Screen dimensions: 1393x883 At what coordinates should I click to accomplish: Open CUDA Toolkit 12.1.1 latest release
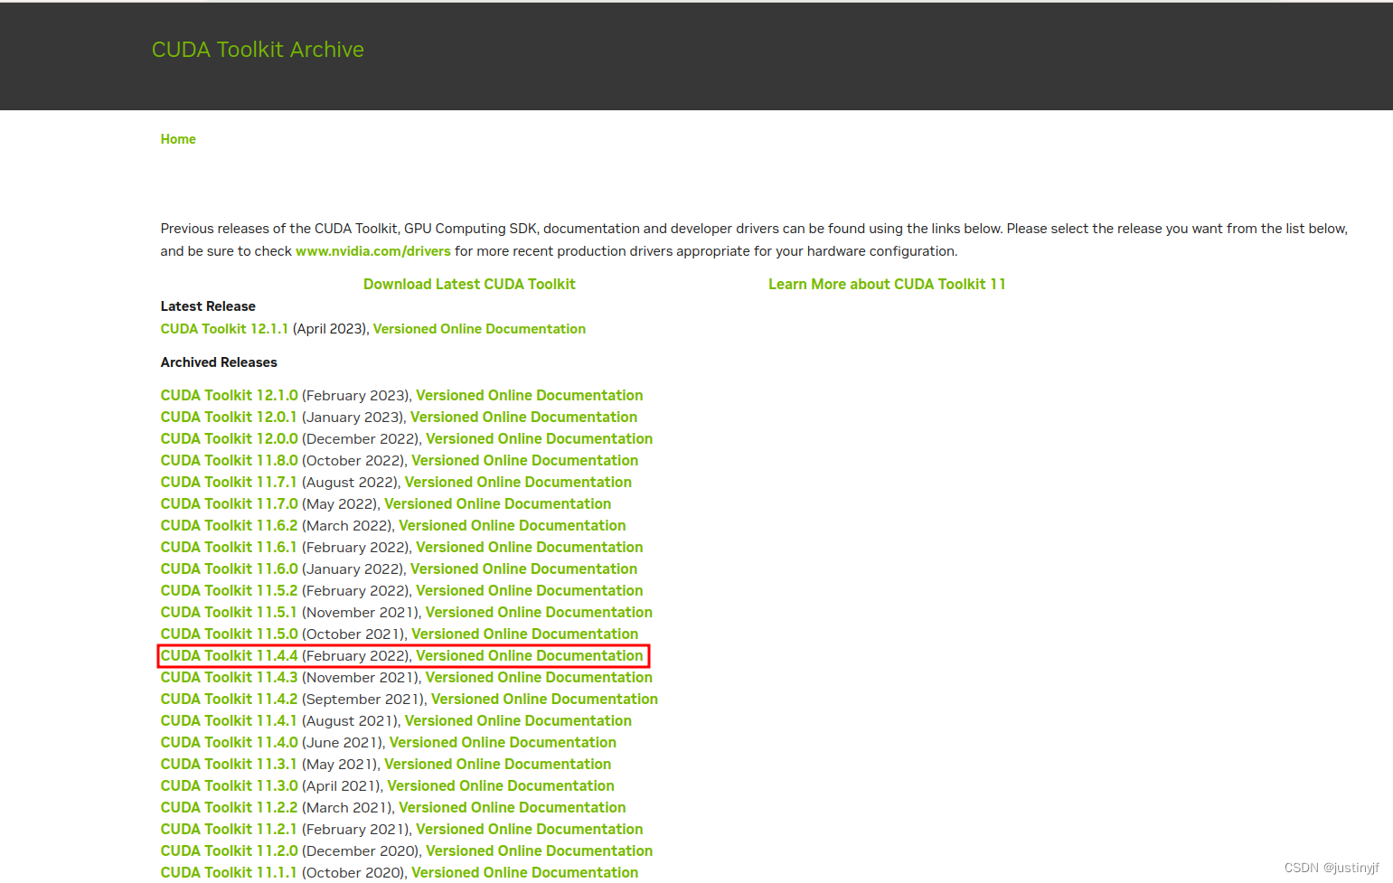[x=224, y=329]
